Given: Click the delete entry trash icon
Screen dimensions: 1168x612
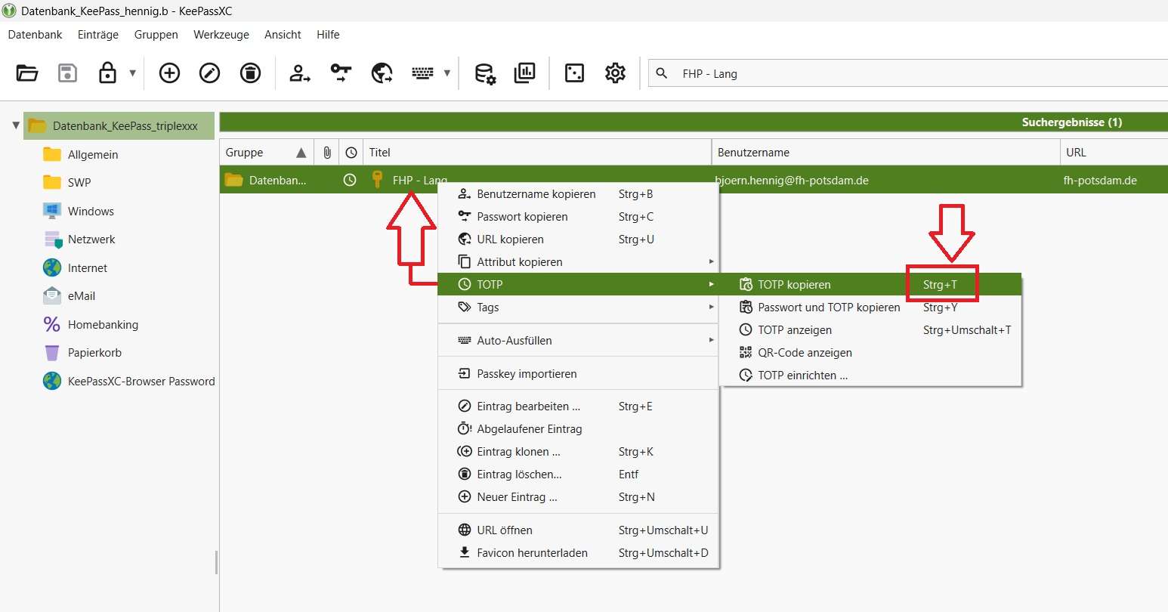Looking at the screenshot, I should coord(250,73).
